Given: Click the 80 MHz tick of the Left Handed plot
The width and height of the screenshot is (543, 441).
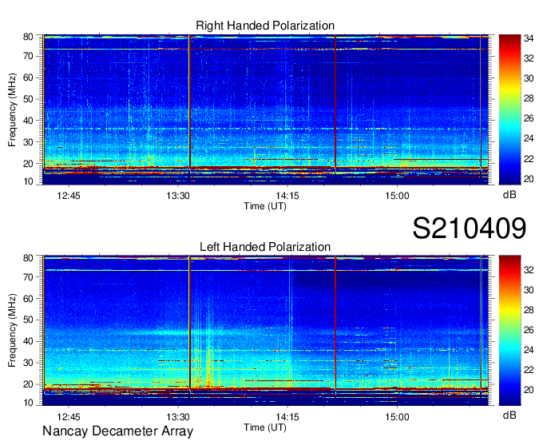Looking at the screenshot, I should (28, 258).
